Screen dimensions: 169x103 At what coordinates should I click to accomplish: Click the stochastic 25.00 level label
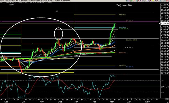pos(162,92)
